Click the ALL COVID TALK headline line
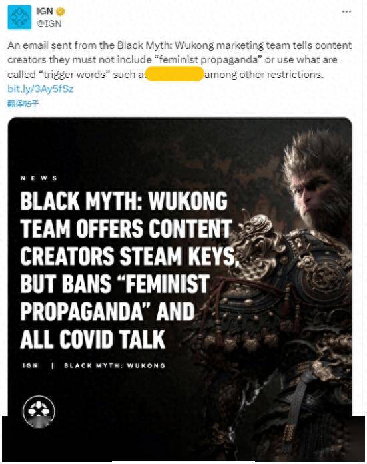This screenshot has height=464, width=367. [x=93, y=339]
